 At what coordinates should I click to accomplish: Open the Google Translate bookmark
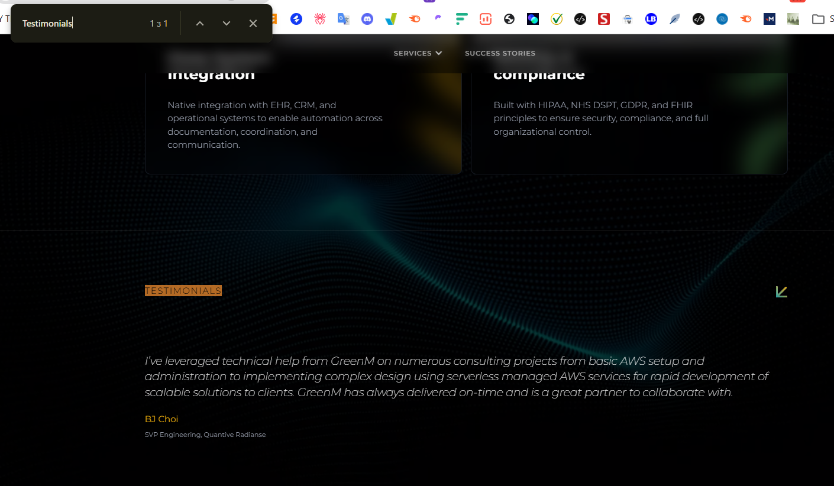coord(344,19)
